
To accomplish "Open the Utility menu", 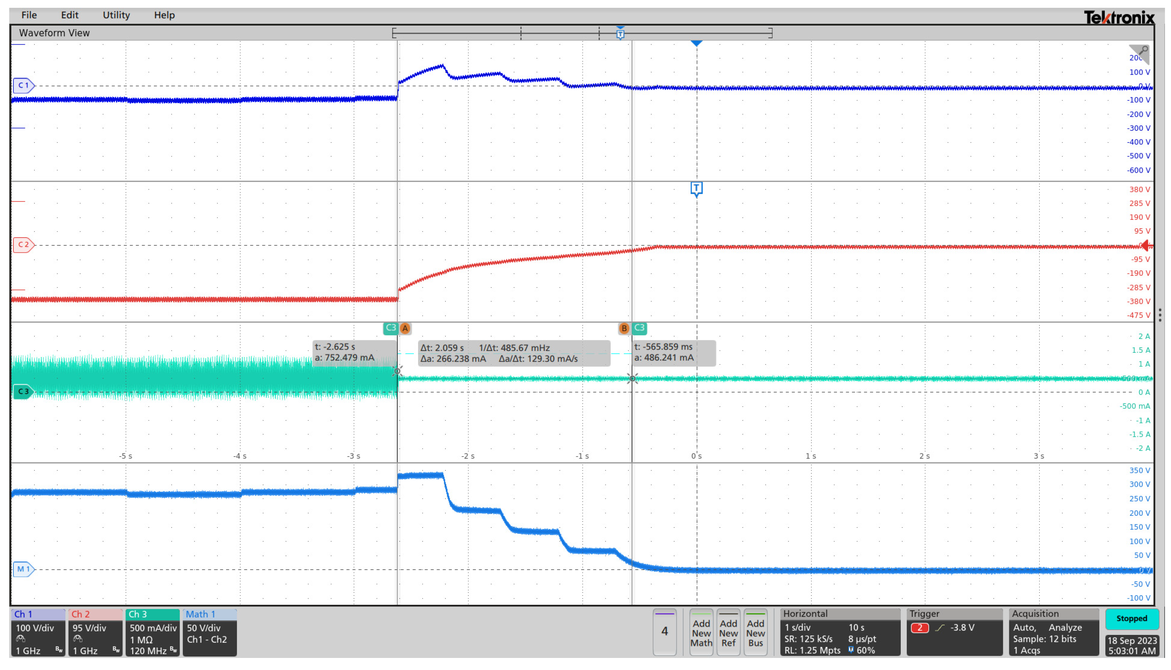I will pos(116,15).
